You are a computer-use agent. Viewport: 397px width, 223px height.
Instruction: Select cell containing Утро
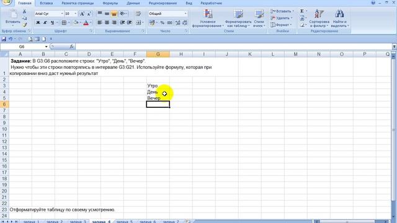pos(158,85)
